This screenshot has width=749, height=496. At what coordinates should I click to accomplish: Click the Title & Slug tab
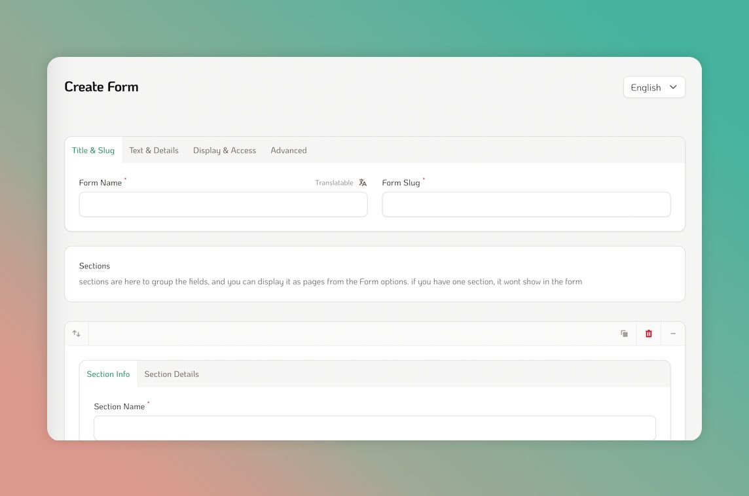coord(92,150)
